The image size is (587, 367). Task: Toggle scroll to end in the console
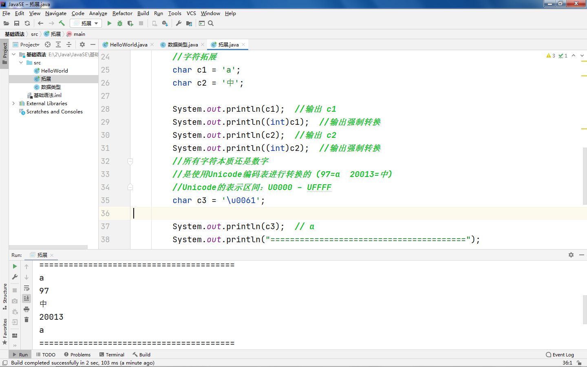(x=26, y=298)
